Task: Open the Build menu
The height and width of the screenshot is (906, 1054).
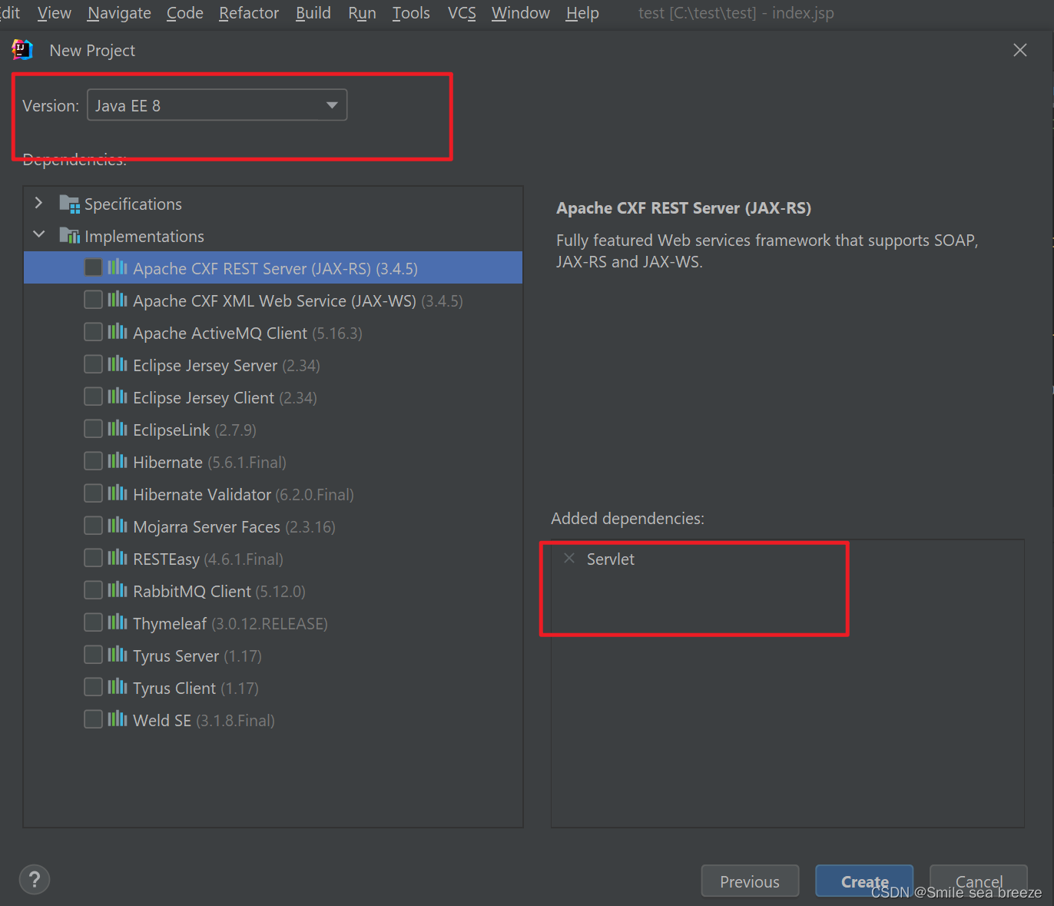Action: (x=313, y=13)
